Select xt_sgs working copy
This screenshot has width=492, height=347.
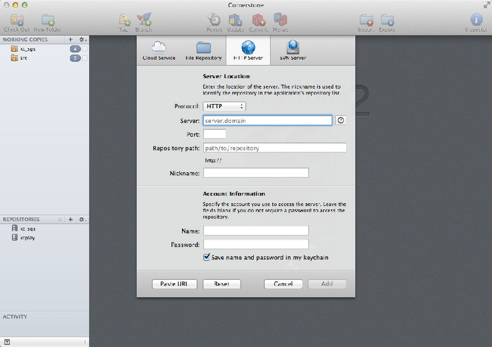(x=28, y=49)
